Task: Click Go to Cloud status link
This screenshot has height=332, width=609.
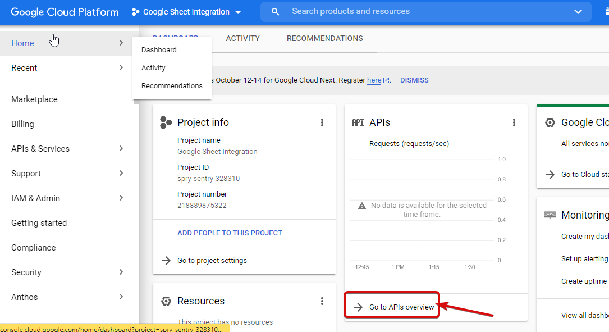Action: click(585, 175)
